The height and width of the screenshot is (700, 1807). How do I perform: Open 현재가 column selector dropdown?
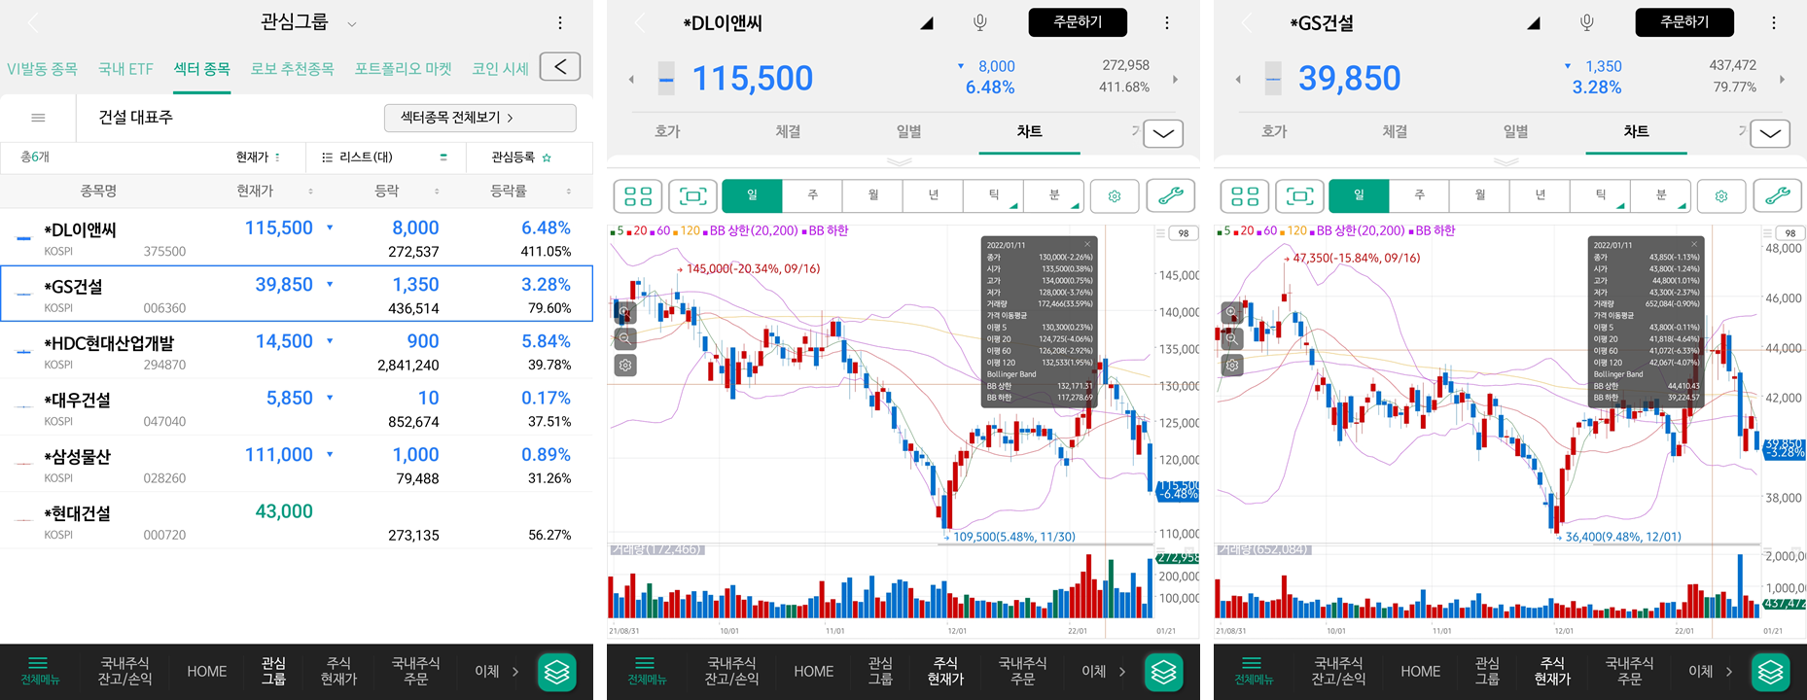coord(258,157)
